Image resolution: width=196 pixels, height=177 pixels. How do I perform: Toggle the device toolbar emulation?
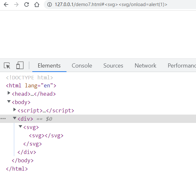20,66
